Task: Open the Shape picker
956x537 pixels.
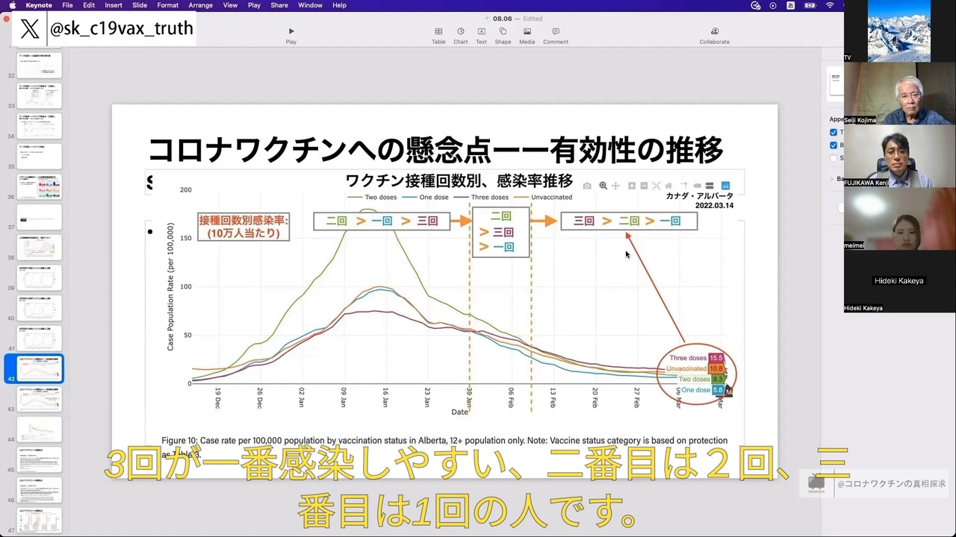Action: (x=503, y=36)
